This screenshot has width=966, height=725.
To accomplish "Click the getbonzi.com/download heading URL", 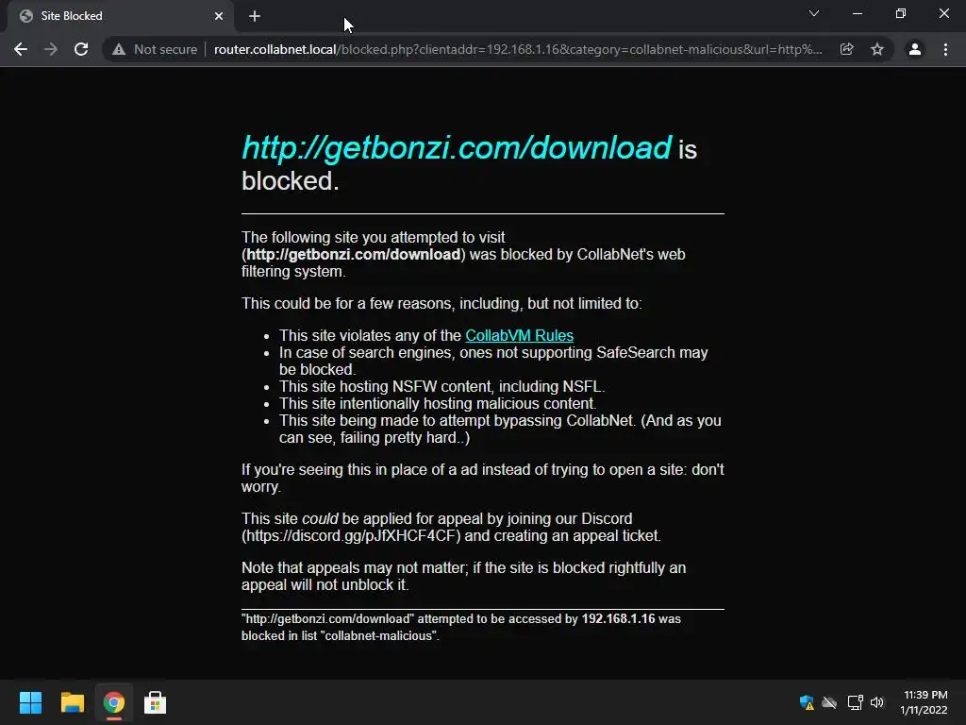I will (457, 147).
